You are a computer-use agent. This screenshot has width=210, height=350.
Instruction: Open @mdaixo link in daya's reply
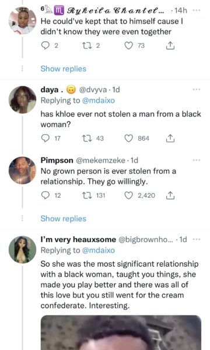pos(99,100)
